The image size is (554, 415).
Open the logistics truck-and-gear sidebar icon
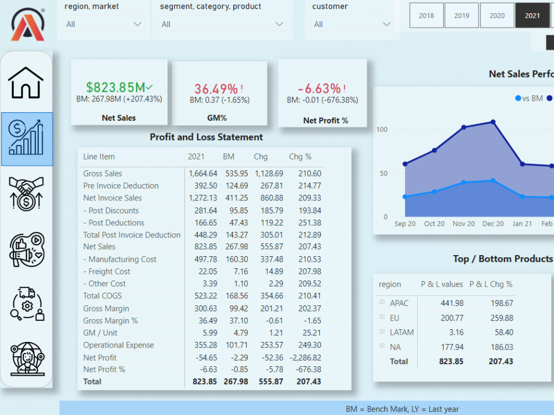(26, 304)
